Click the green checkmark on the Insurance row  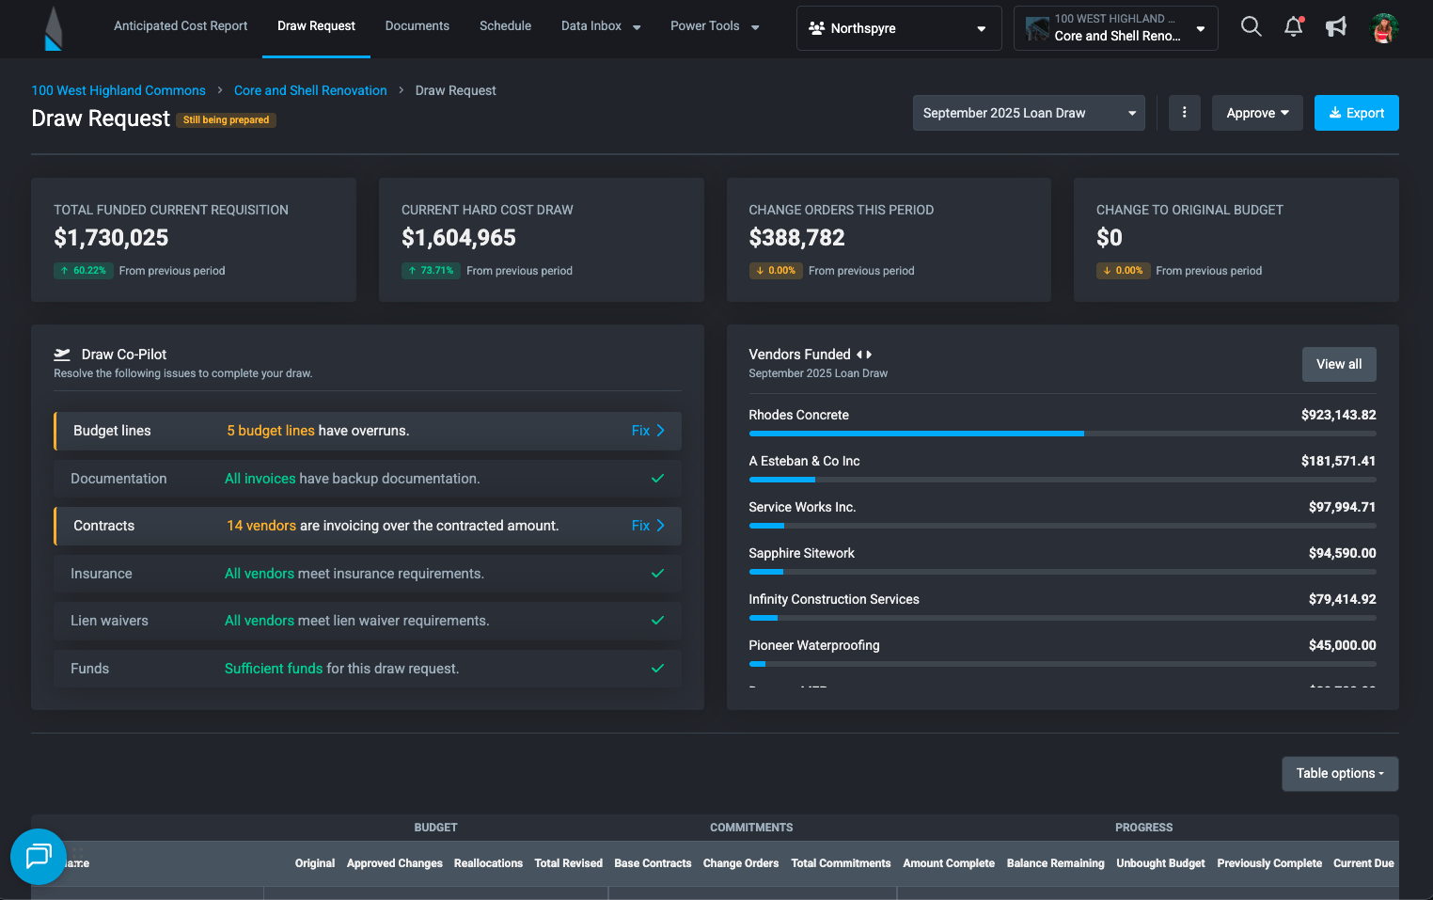tap(657, 573)
